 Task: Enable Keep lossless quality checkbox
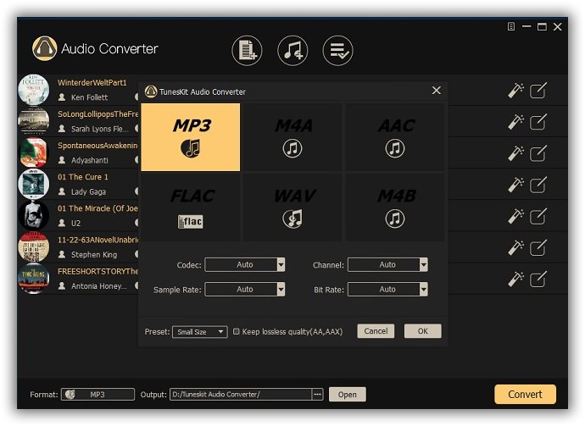tap(237, 331)
